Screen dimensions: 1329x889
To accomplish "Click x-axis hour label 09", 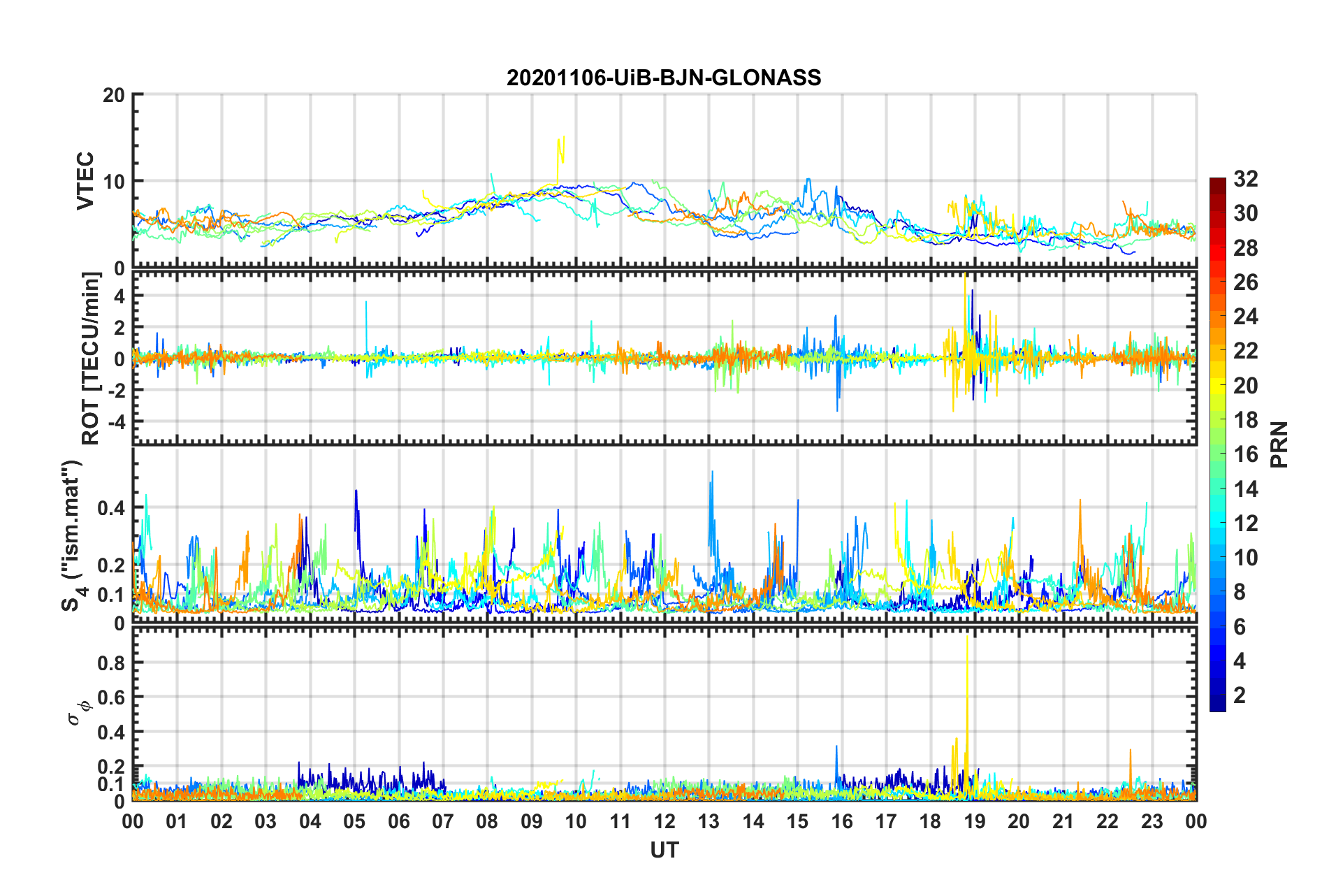I will 532,821.
